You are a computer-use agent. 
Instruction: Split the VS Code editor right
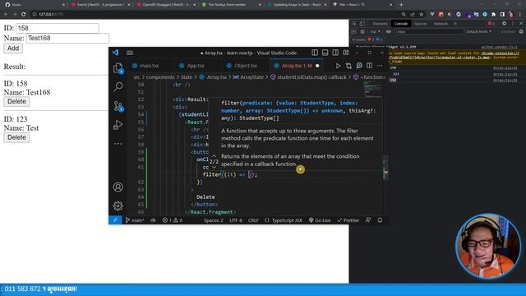369,66
